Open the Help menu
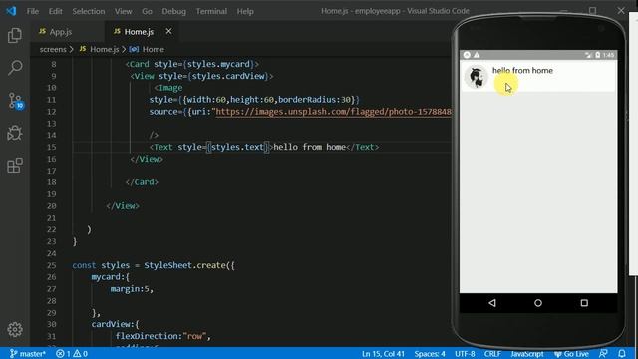This screenshot has height=359, width=638. tap(245, 11)
